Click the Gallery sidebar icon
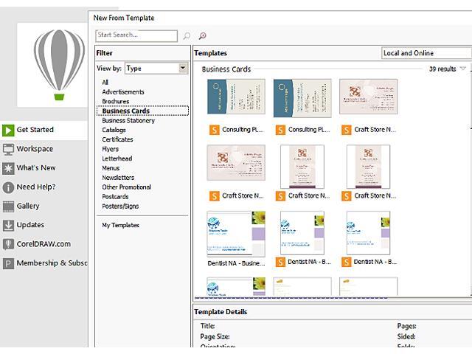The width and height of the screenshot is (472, 354). pyautogui.click(x=8, y=206)
